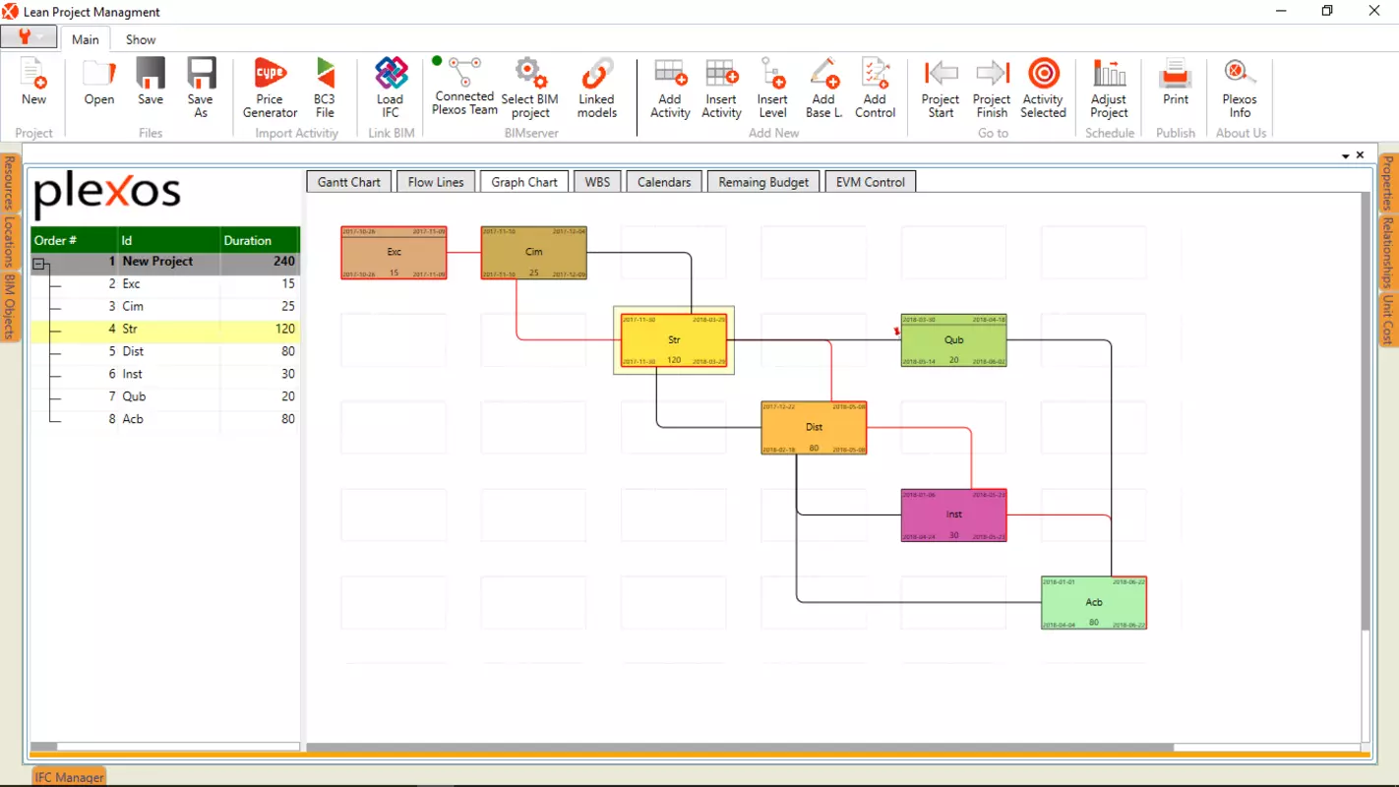The width and height of the screenshot is (1399, 787).
Task: Open Plexos Info
Action: coord(1240,89)
